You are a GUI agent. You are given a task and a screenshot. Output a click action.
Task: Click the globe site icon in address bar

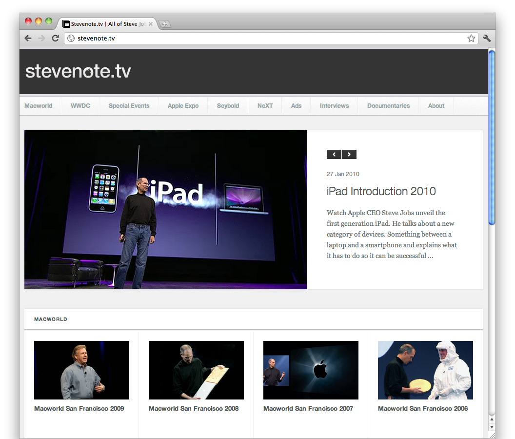tap(71, 39)
